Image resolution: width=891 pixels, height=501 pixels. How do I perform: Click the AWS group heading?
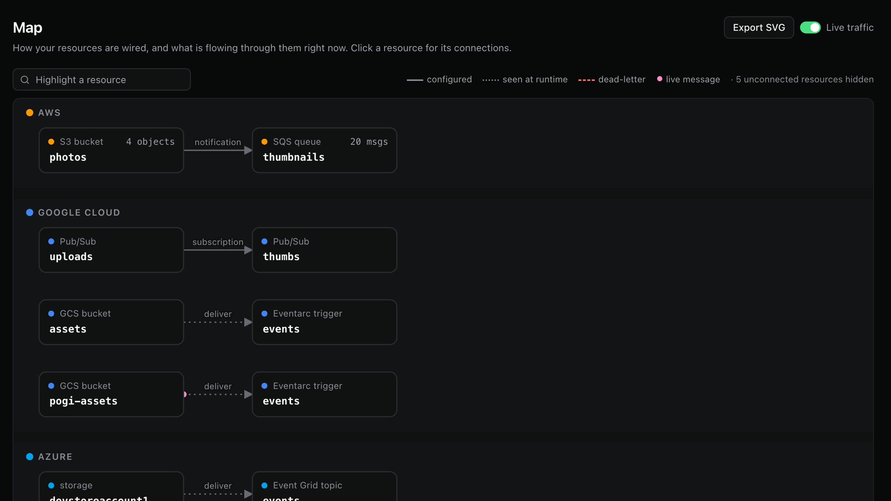click(49, 113)
